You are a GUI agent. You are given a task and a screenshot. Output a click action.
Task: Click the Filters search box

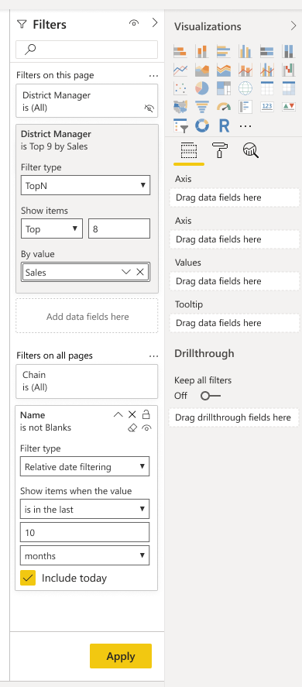tap(87, 50)
